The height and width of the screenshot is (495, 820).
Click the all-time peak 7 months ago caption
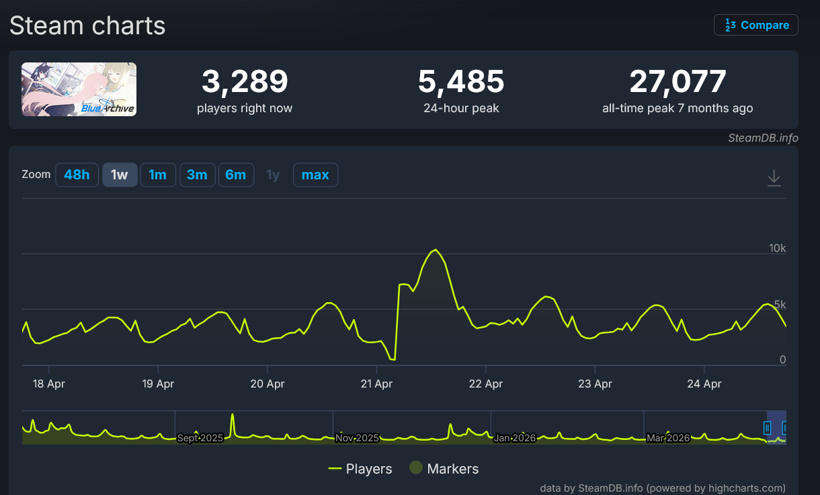(678, 108)
